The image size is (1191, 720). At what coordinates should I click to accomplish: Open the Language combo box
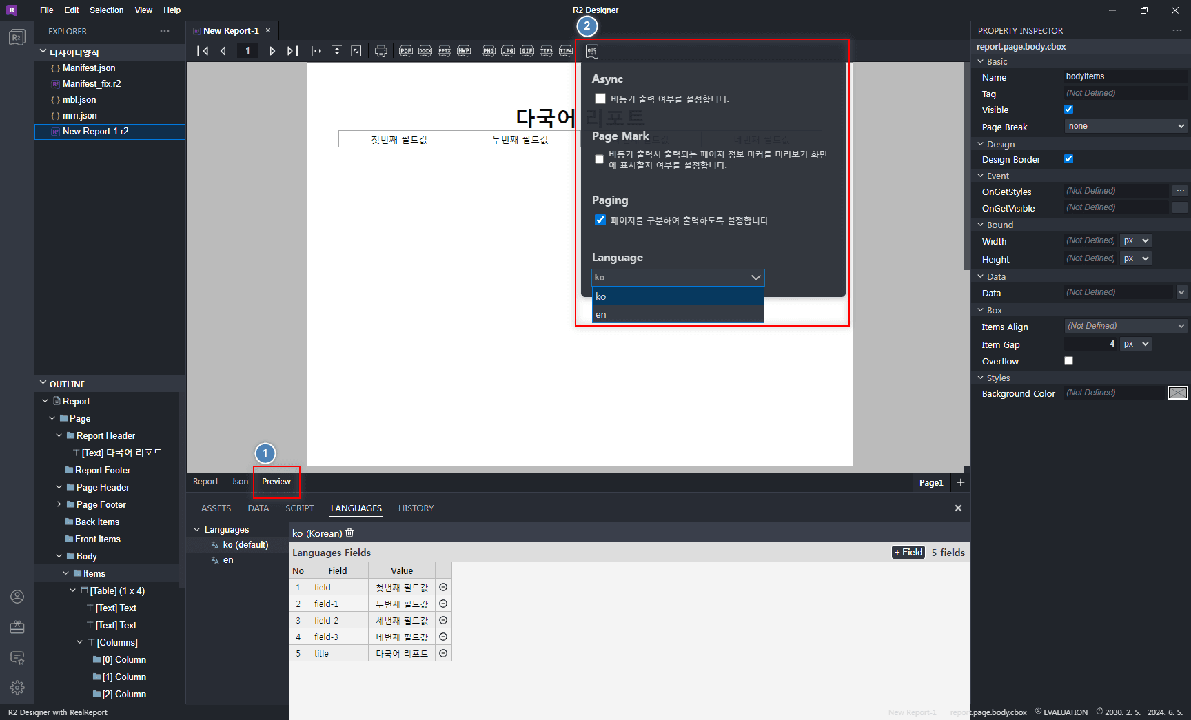click(678, 277)
